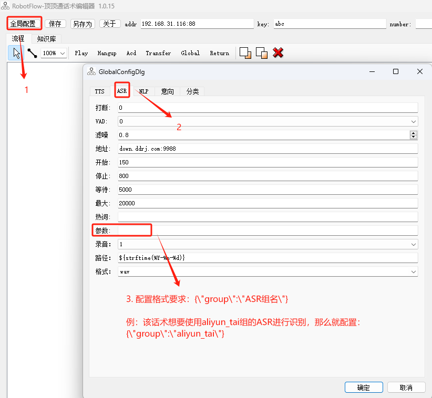Switch to the NLP tab
432x398 pixels.
[143, 91]
